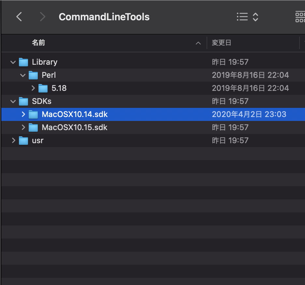Select the Perl folder icon

coord(33,75)
